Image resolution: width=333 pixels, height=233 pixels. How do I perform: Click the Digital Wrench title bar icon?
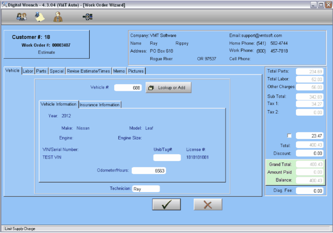[4, 4]
